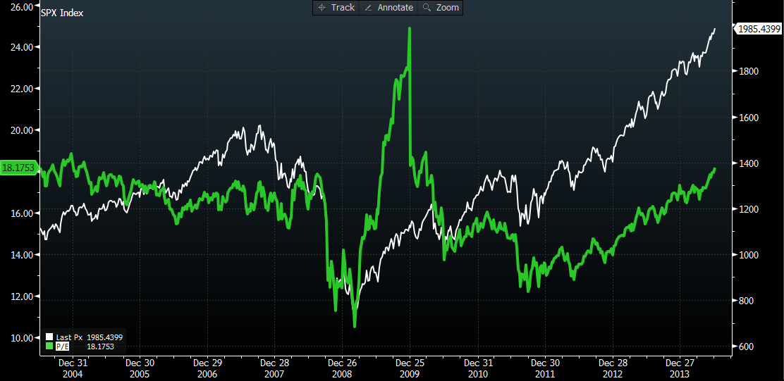Click the Dec 25 2009 date label
Image resolution: width=784 pixels, height=381 pixels.
(410, 368)
